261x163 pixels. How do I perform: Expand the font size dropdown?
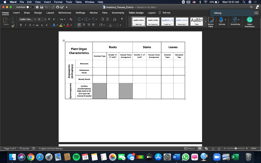45,19
